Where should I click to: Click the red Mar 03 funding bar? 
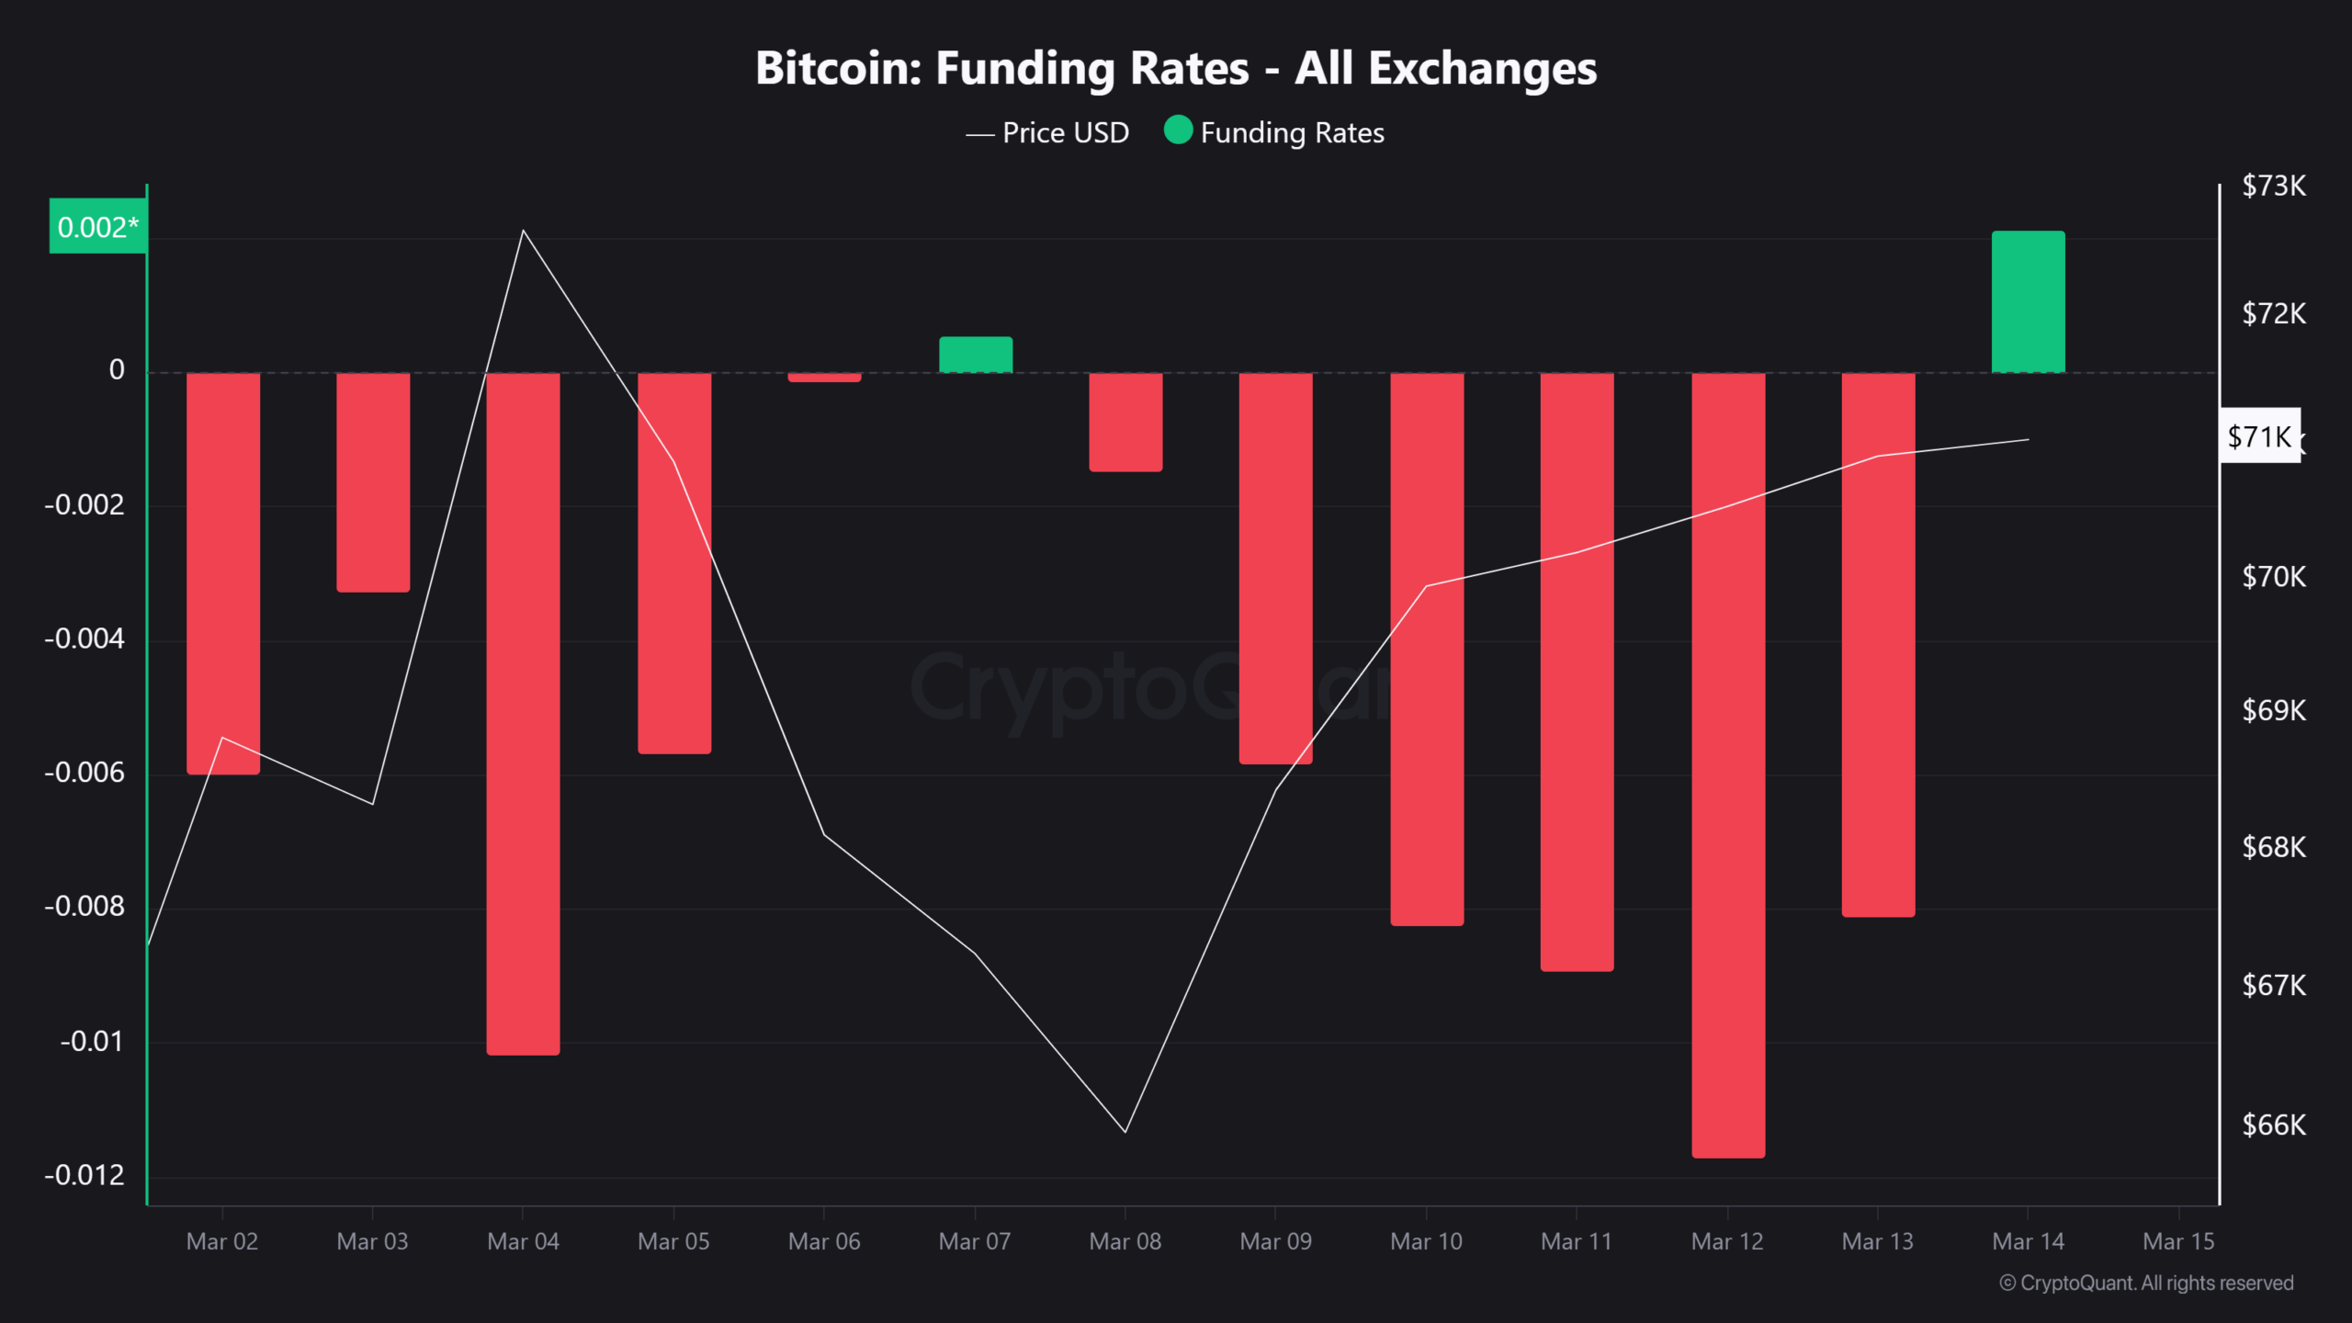click(373, 481)
